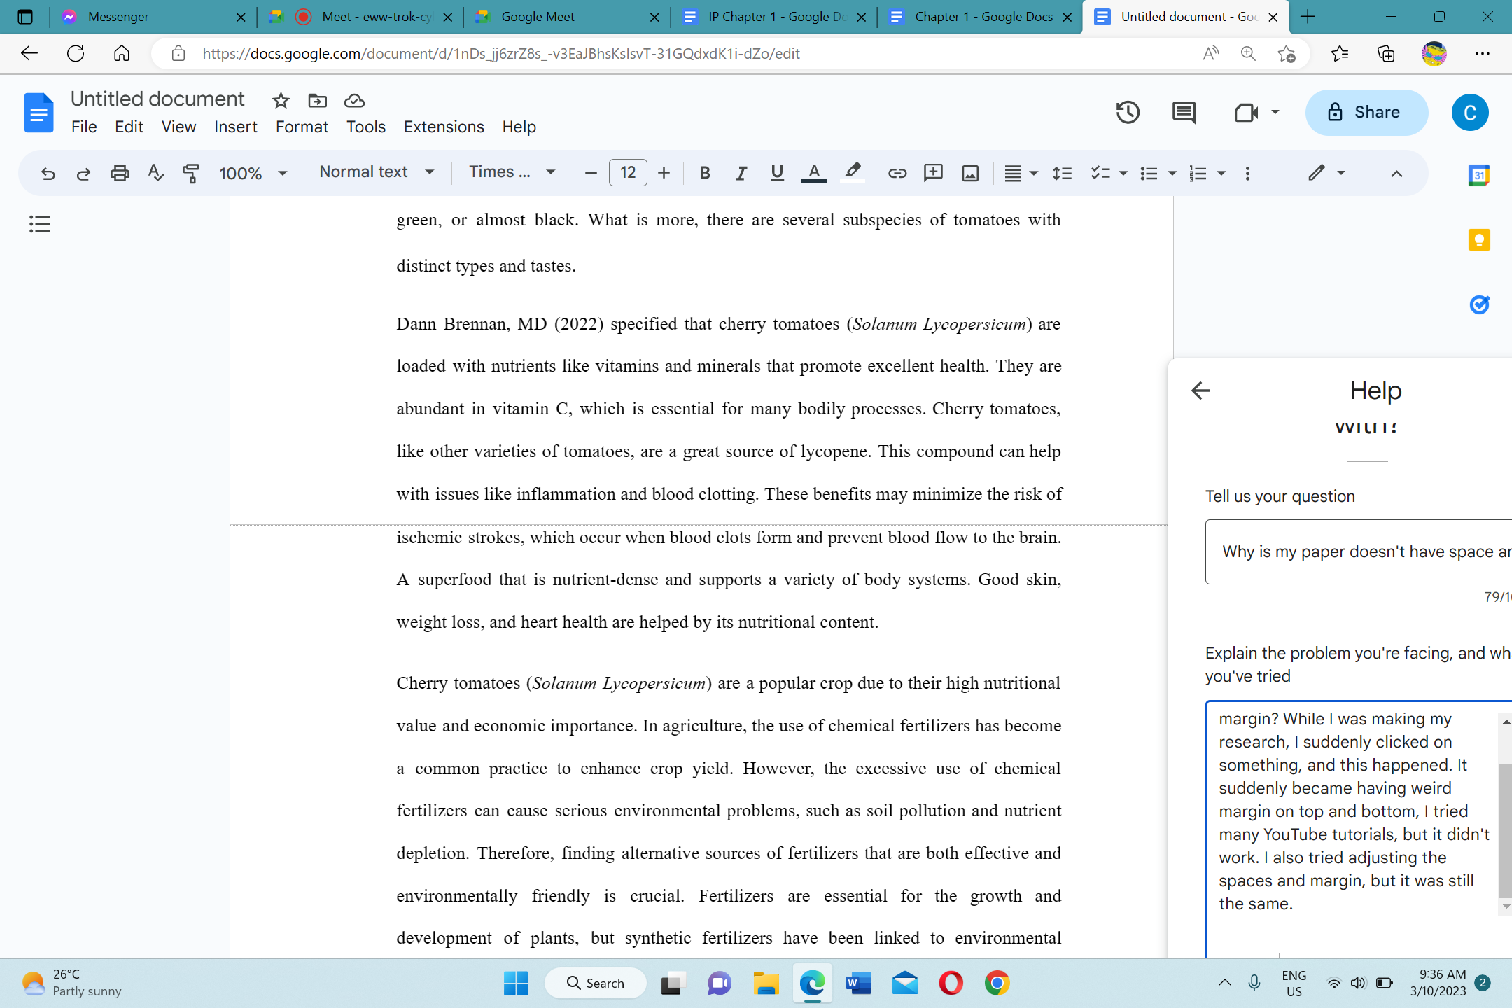Toggle underline formatting
This screenshot has height=1008, width=1512.
pyautogui.click(x=776, y=173)
